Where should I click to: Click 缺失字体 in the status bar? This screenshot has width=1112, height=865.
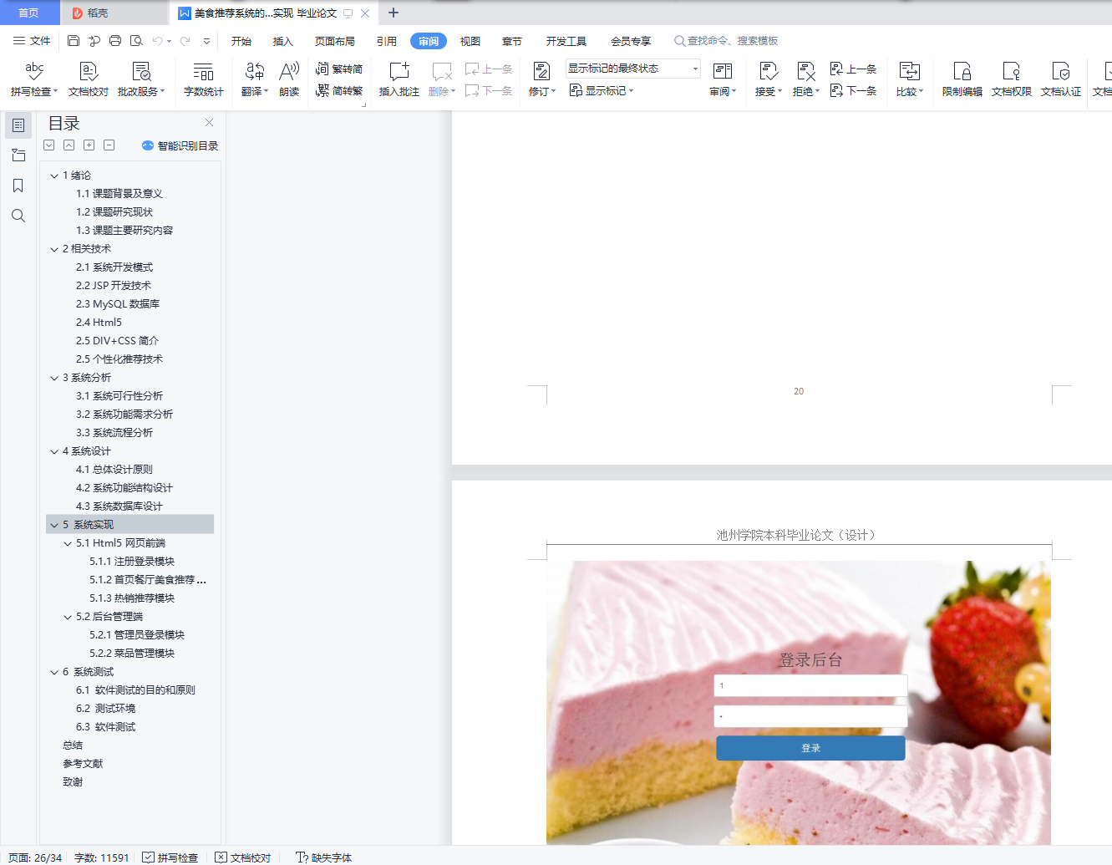tap(324, 857)
